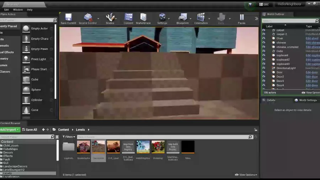Toggle visibility of chinese_crumpled actor
320x180 pixels.
click(264, 47)
